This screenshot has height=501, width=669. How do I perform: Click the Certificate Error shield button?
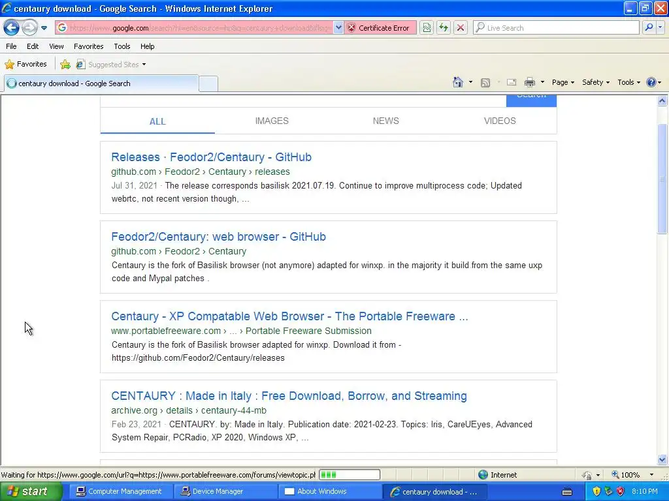point(380,27)
